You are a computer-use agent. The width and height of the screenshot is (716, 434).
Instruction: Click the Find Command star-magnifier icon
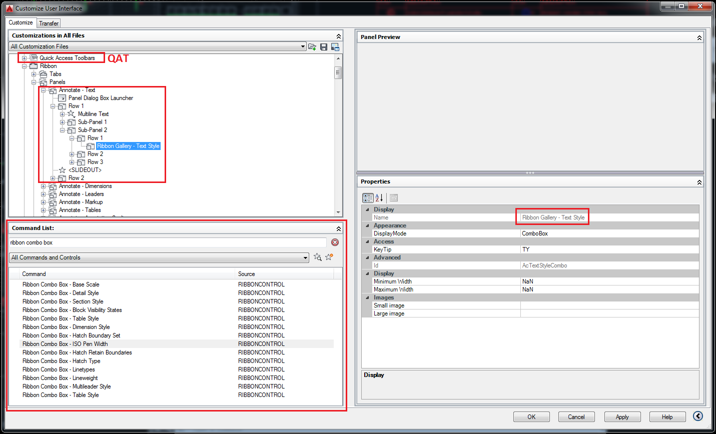[318, 257]
